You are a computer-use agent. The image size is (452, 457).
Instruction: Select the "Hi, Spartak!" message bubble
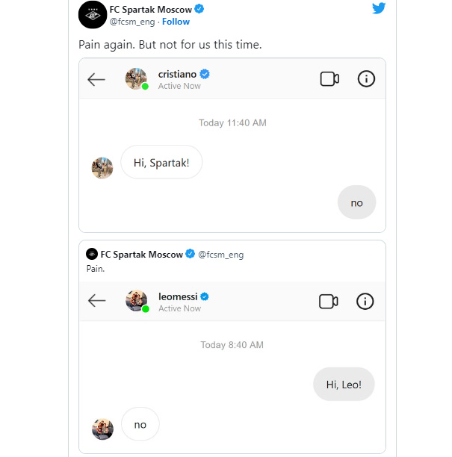161,162
